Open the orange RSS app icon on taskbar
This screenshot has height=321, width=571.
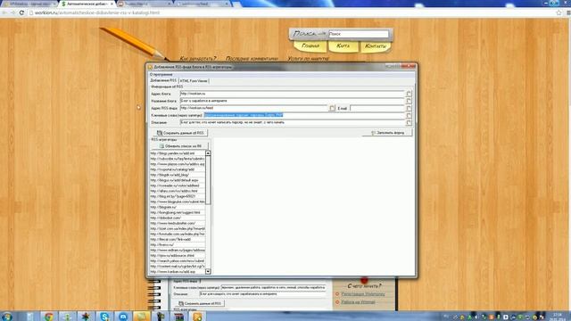click(x=197, y=317)
